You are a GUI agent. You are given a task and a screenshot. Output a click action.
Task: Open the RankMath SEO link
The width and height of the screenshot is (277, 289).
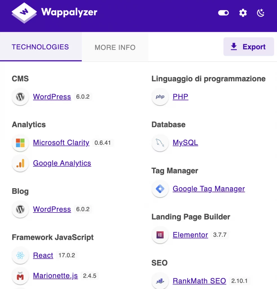pos(199,281)
